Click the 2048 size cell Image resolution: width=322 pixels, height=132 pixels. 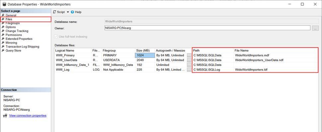[145, 60]
